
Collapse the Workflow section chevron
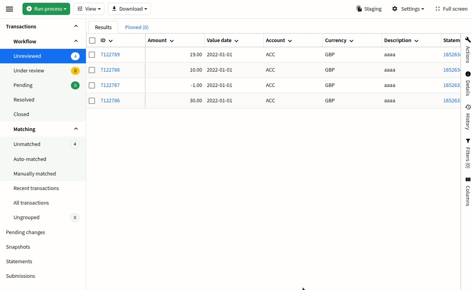point(76,41)
